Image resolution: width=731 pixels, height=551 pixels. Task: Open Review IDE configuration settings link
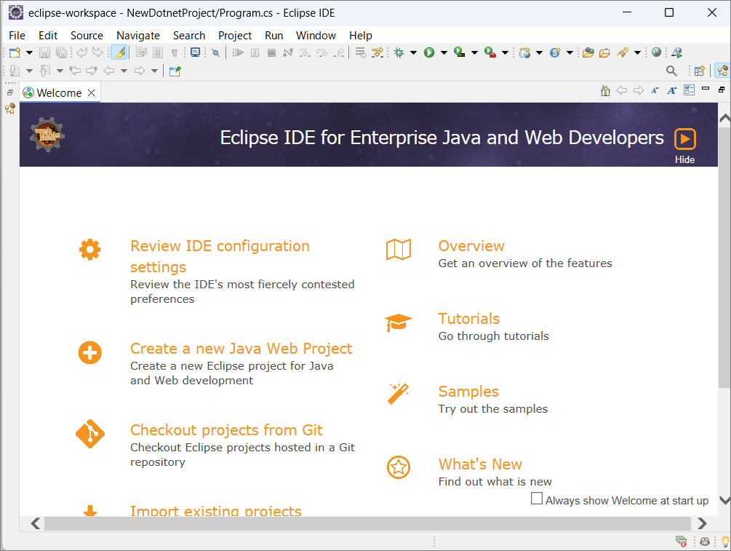pyautogui.click(x=220, y=256)
